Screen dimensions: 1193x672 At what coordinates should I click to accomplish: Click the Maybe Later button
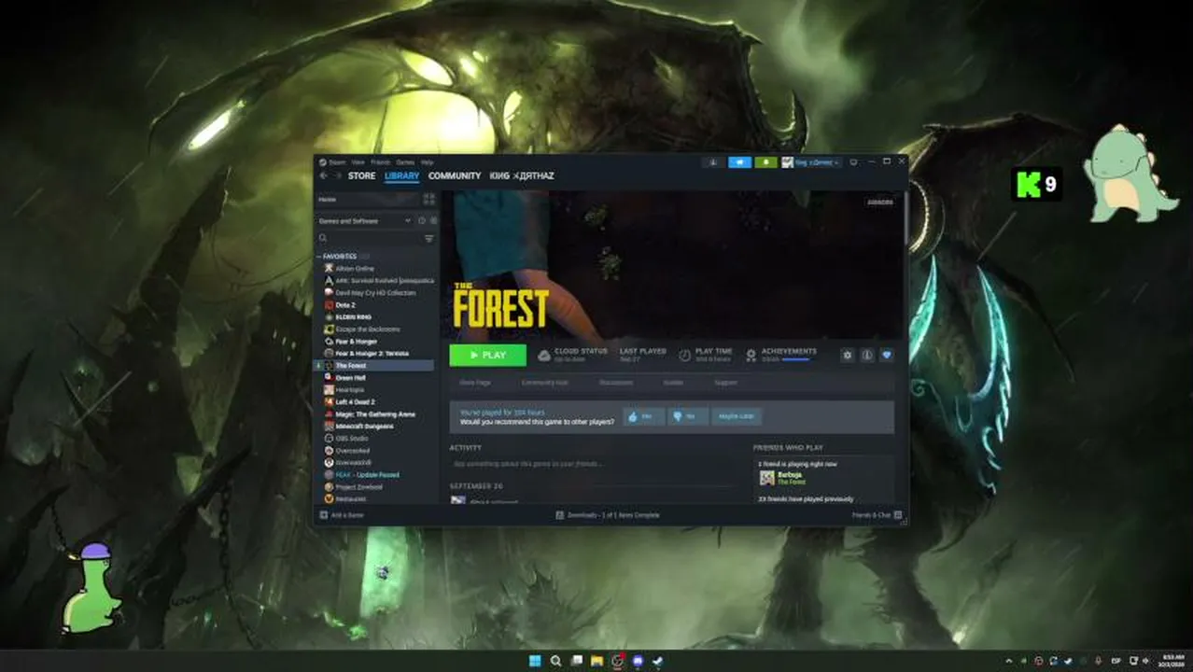coord(736,416)
